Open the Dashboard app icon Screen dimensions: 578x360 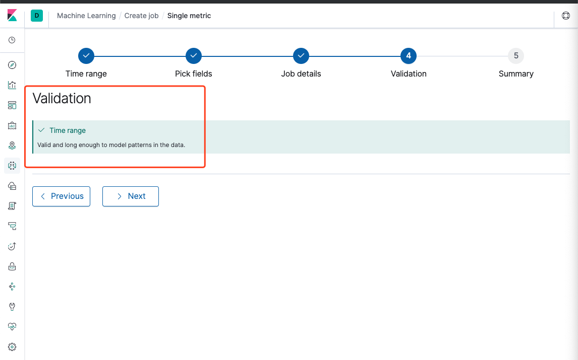12,105
